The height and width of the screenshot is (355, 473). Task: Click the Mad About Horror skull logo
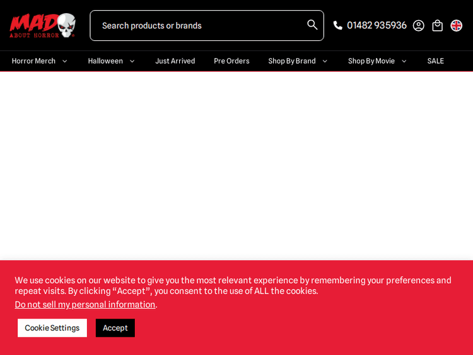click(42, 25)
